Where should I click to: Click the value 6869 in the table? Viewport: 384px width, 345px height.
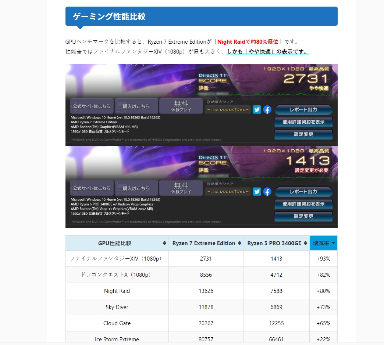(277, 307)
